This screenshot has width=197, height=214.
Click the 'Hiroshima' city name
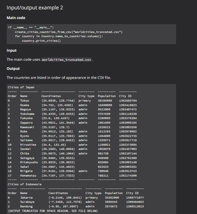click(x=28, y=144)
